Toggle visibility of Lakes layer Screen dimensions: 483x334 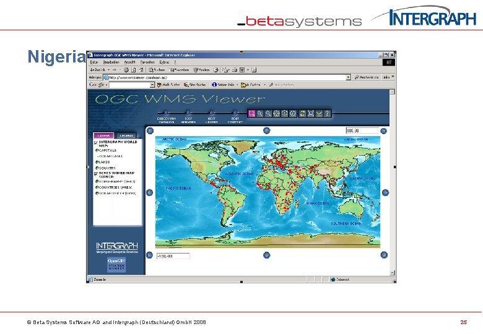coord(97,162)
